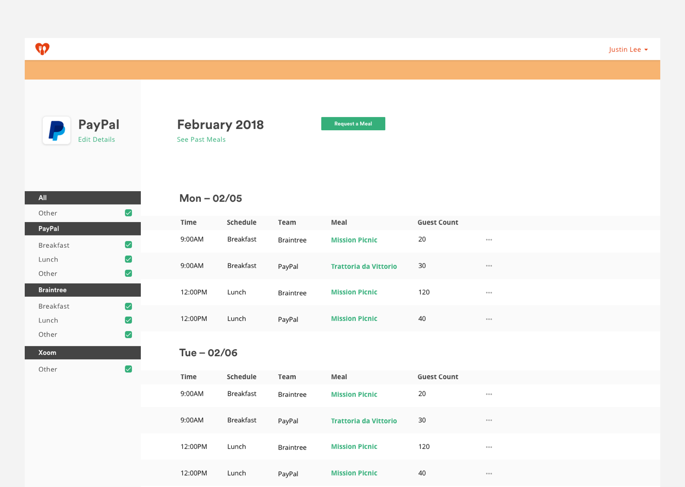The width and height of the screenshot is (685, 487).
Task: Open Trattoria da Vittorio on Tuesday
Action: tap(364, 421)
